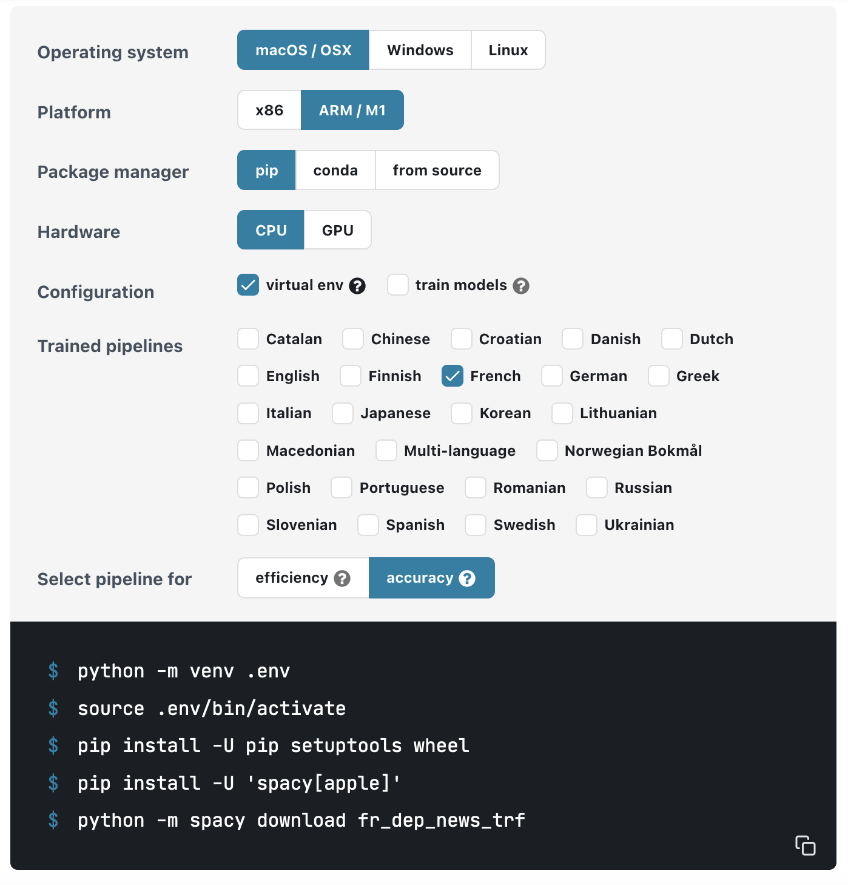Click the question mark icon beside accuracy

pyautogui.click(x=467, y=578)
